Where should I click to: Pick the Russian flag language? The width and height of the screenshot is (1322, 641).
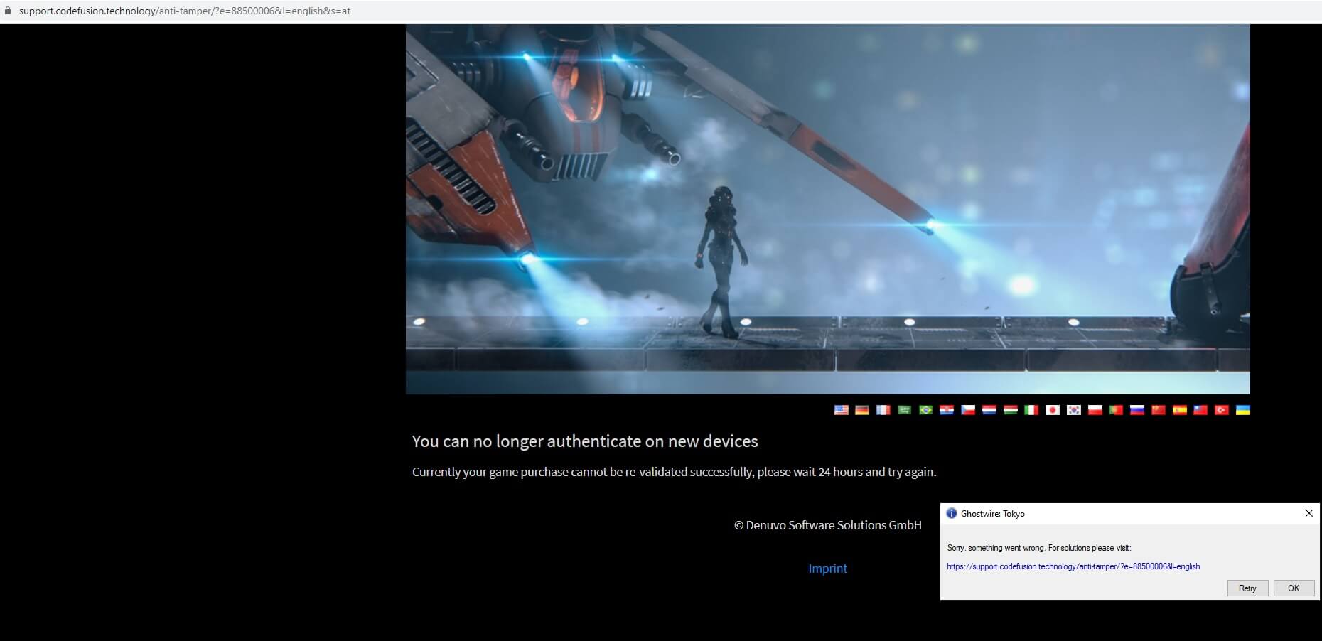point(1137,410)
